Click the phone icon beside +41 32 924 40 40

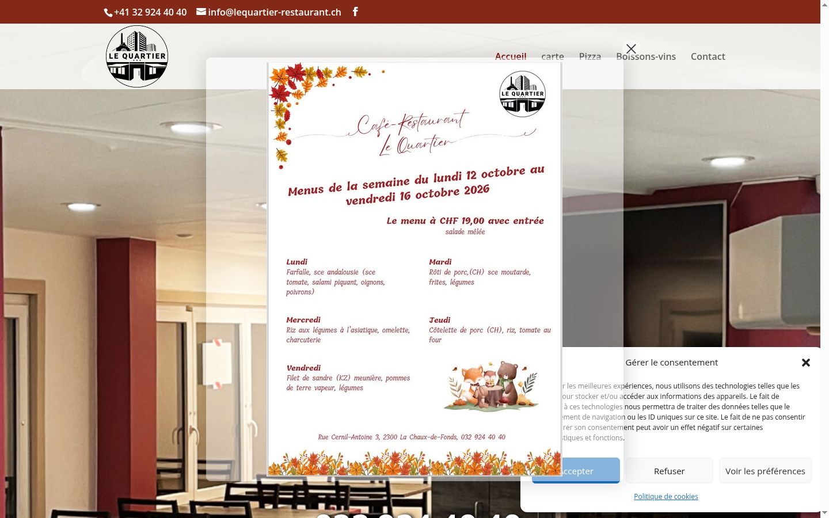(x=108, y=12)
